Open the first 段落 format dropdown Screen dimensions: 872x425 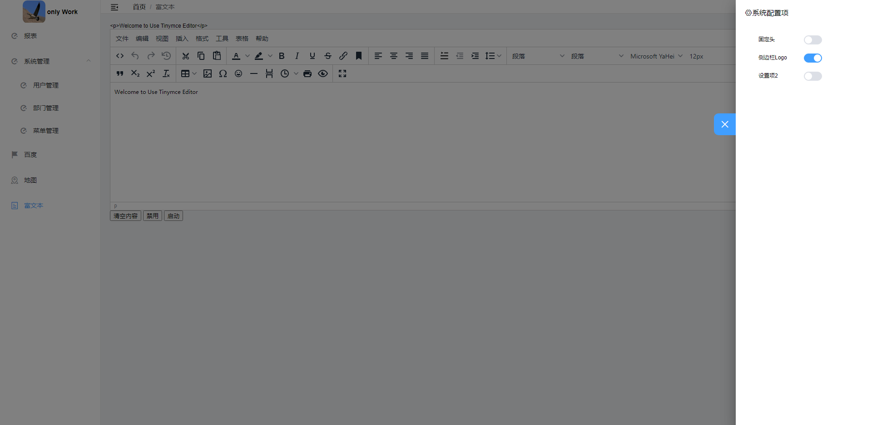coord(538,56)
